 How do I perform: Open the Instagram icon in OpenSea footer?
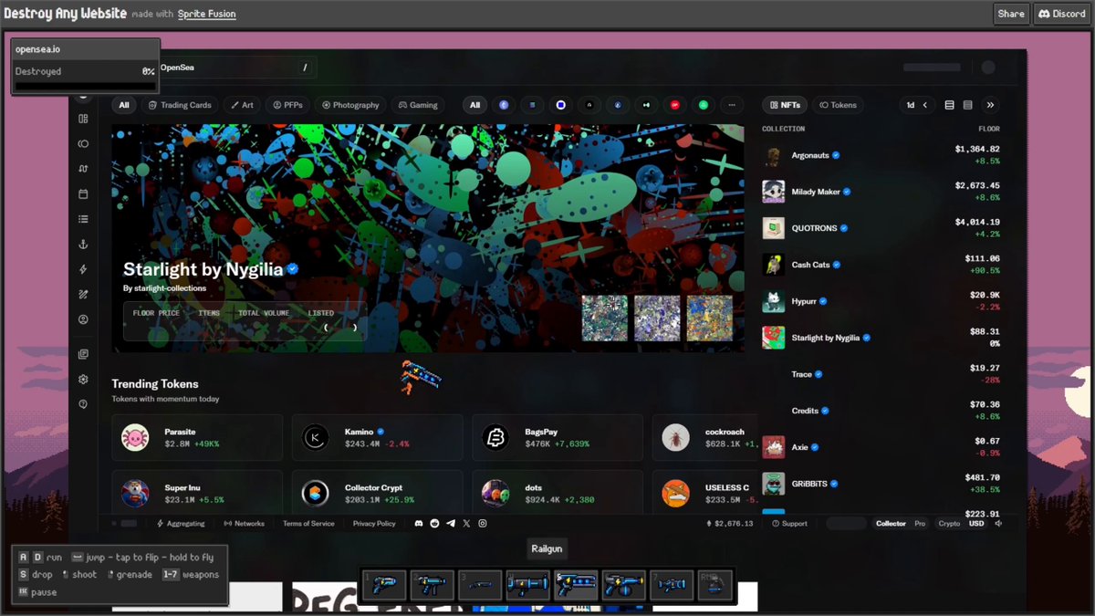pyautogui.click(x=483, y=524)
